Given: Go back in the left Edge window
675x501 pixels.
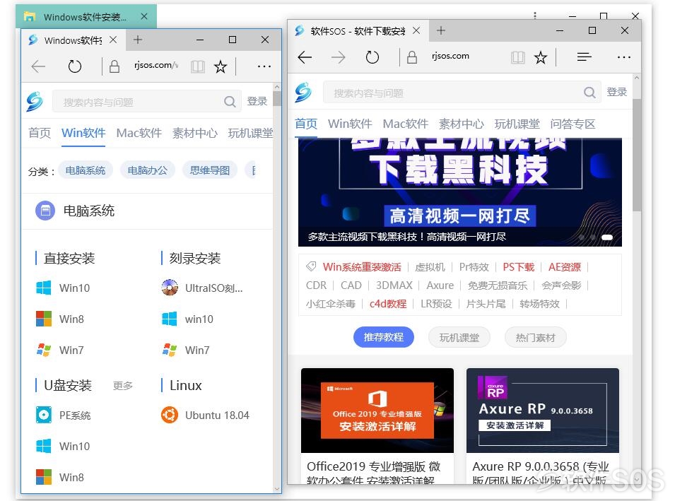Looking at the screenshot, I should (39, 66).
